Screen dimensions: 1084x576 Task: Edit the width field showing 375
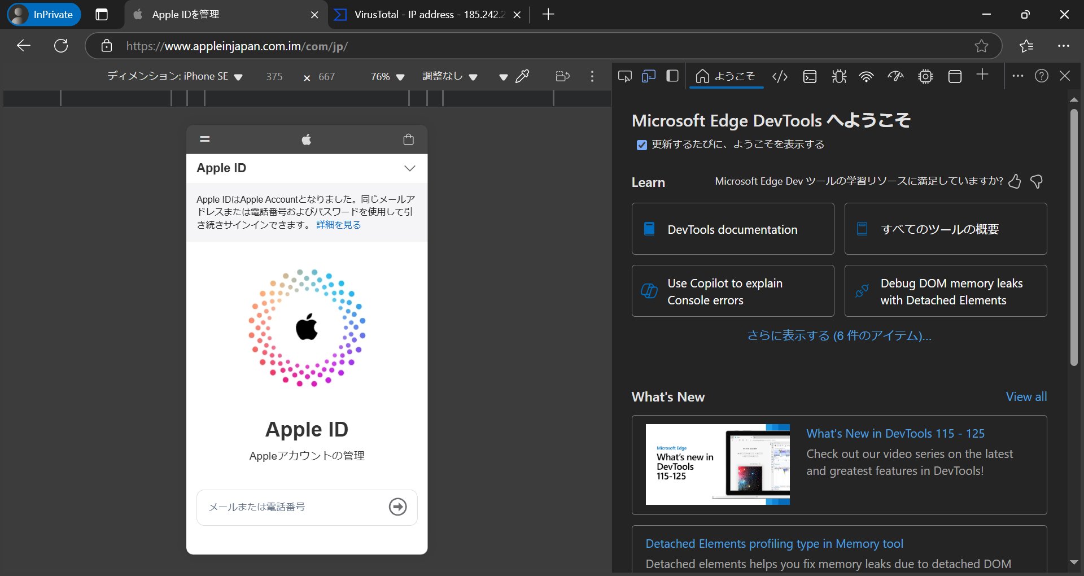point(274,76)
